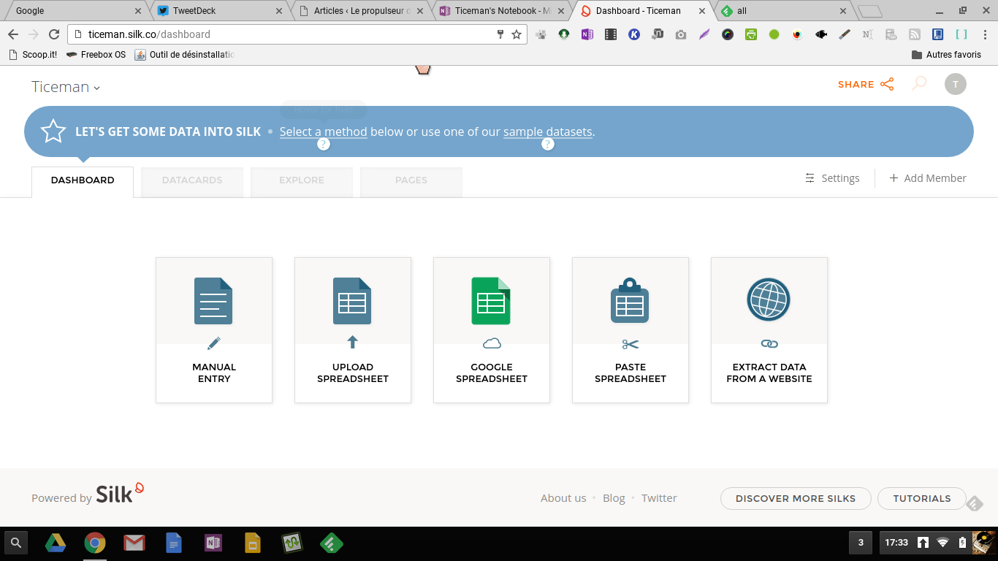Open the Tutorials button

click(922, 498)
